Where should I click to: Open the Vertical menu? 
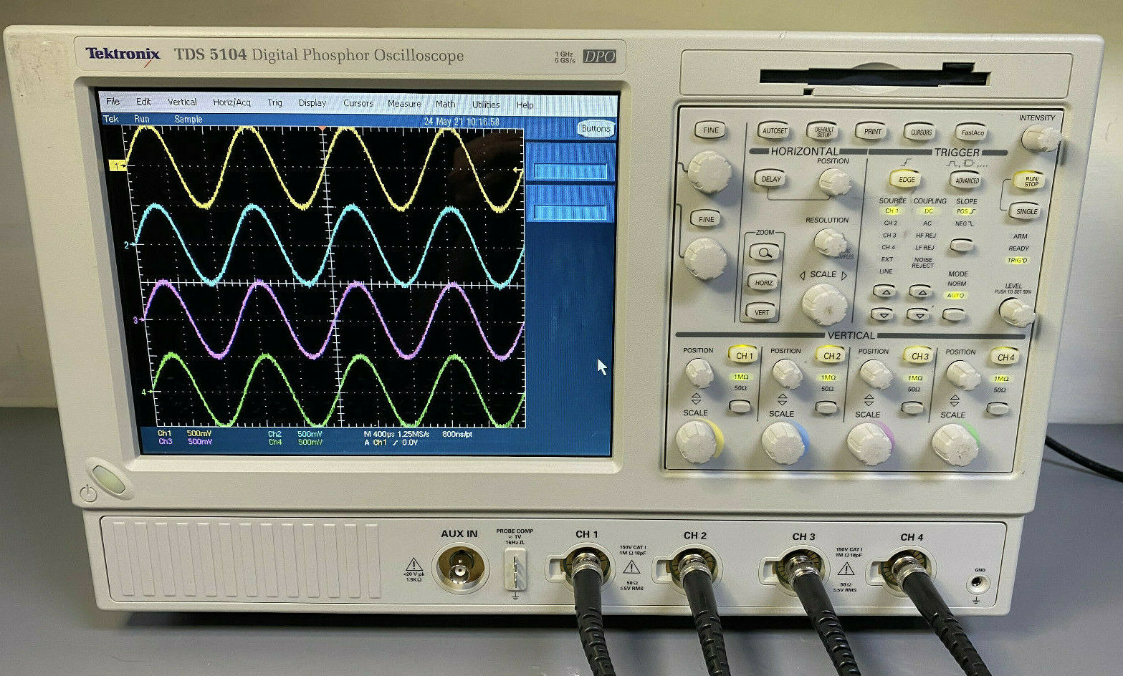pos(182,102)
